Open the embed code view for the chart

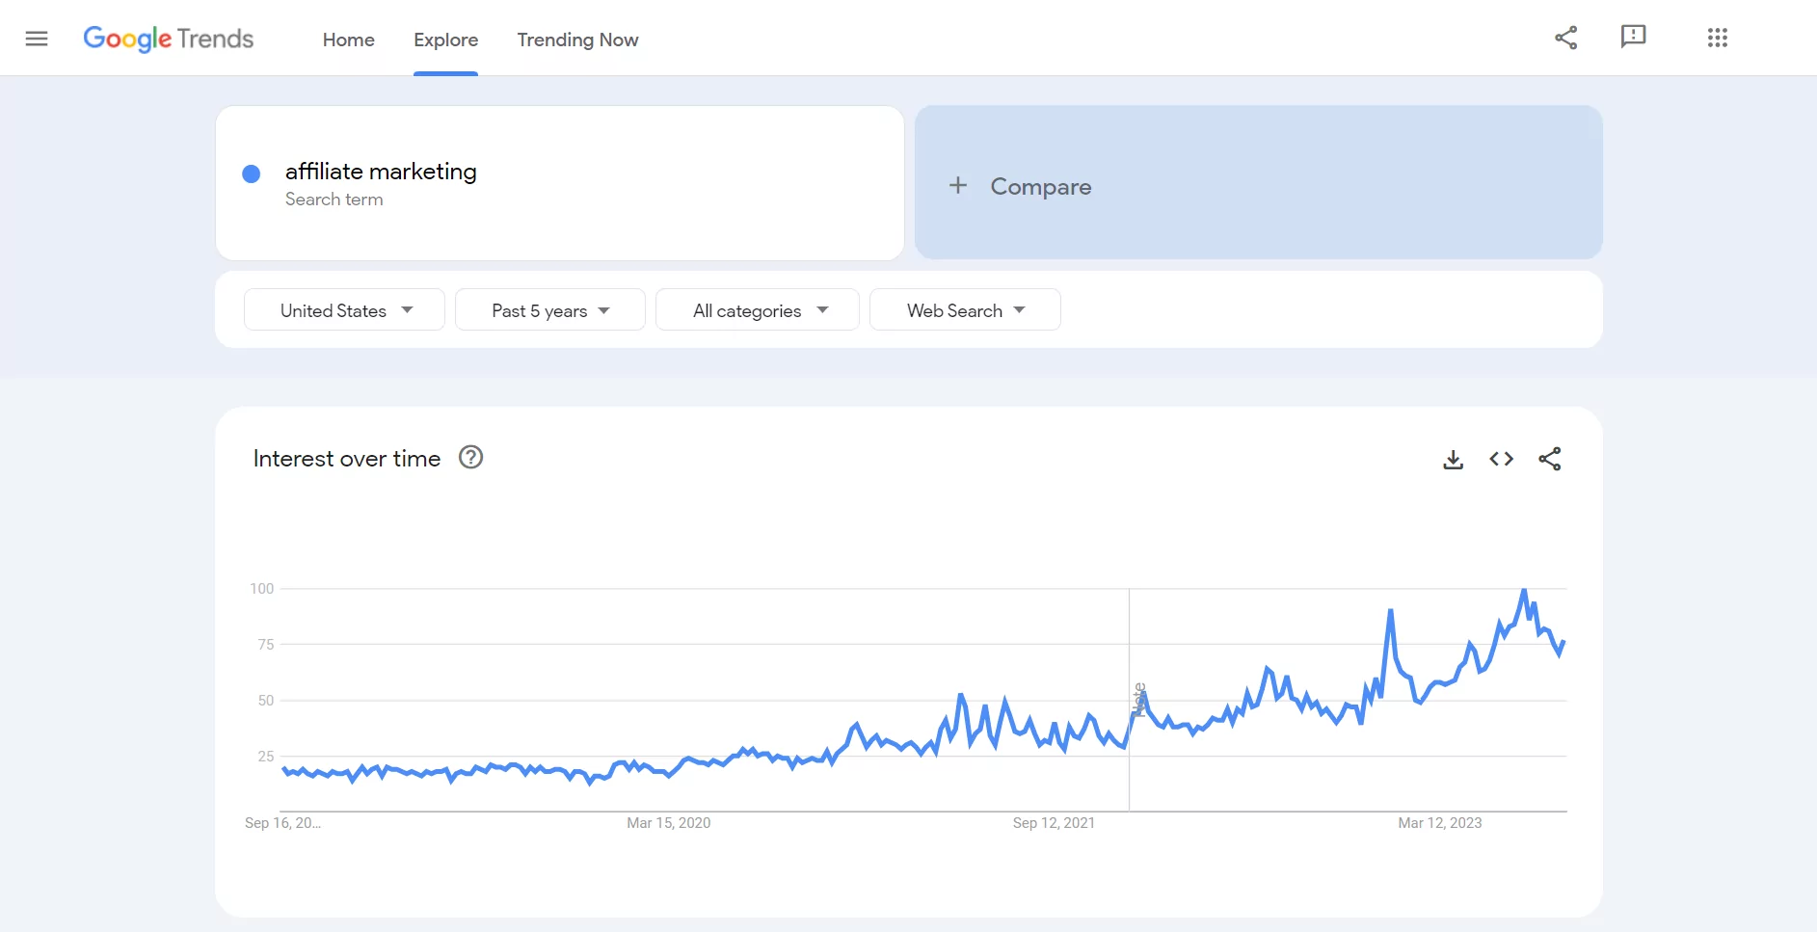(1501, 459)
